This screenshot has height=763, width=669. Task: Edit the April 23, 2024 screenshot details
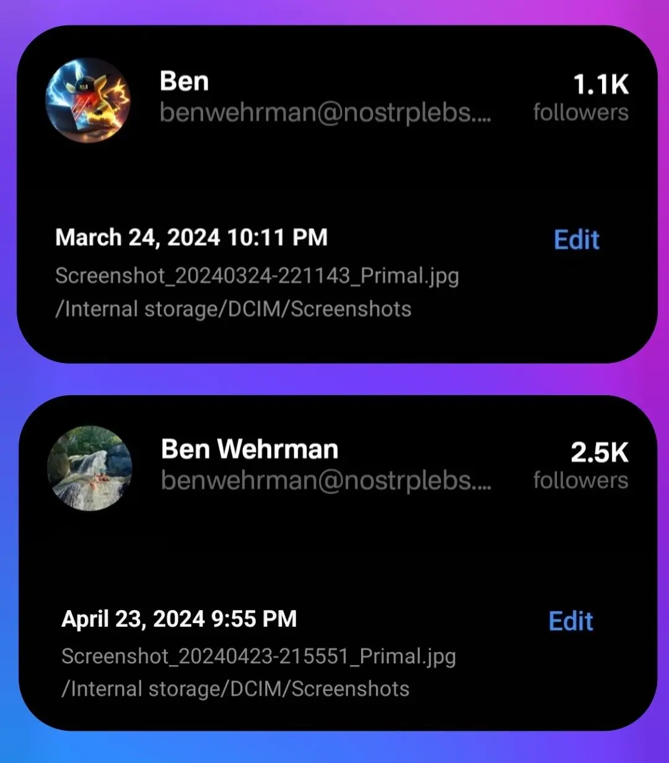571,621
